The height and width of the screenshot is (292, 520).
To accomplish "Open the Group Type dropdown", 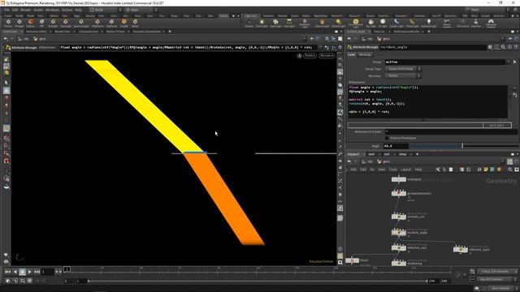I will pyautogui.click(x=403, y=69).
